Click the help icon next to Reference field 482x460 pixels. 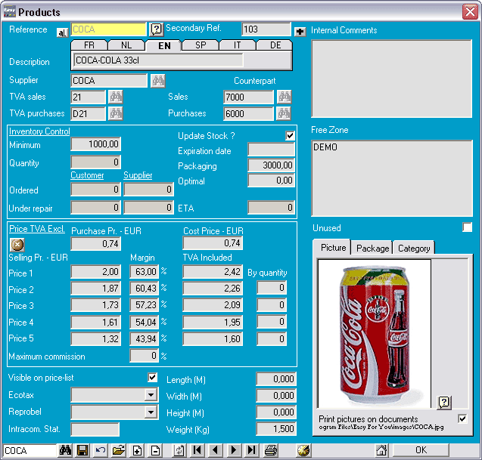157,29
